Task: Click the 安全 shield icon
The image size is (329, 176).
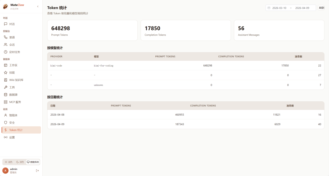Action: [5, 123]
